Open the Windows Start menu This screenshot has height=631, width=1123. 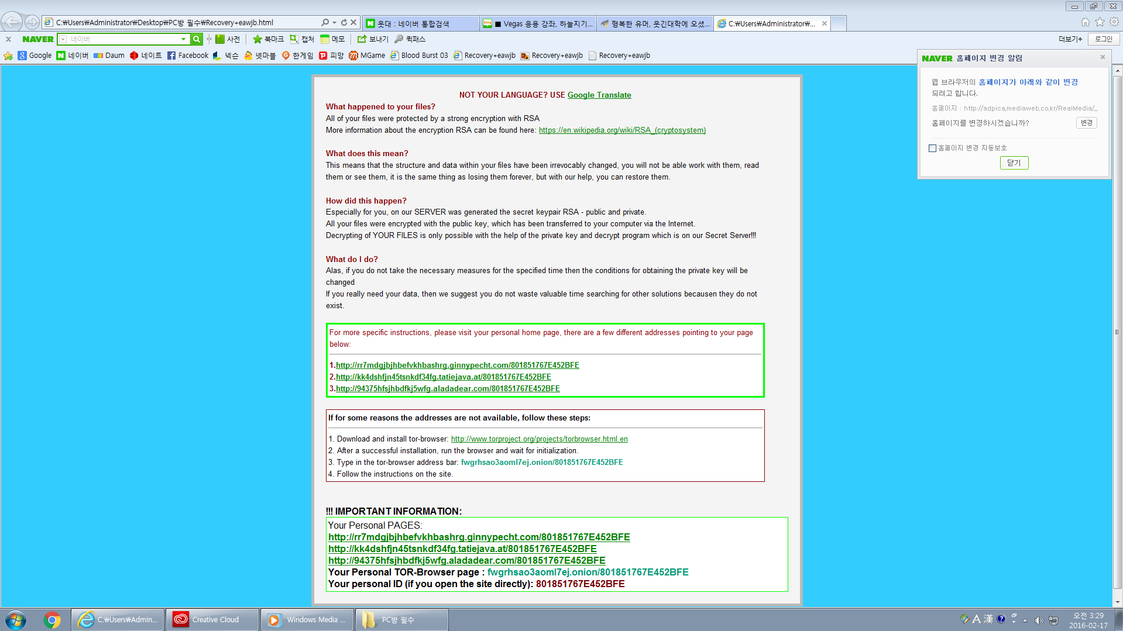coord(16,620)
